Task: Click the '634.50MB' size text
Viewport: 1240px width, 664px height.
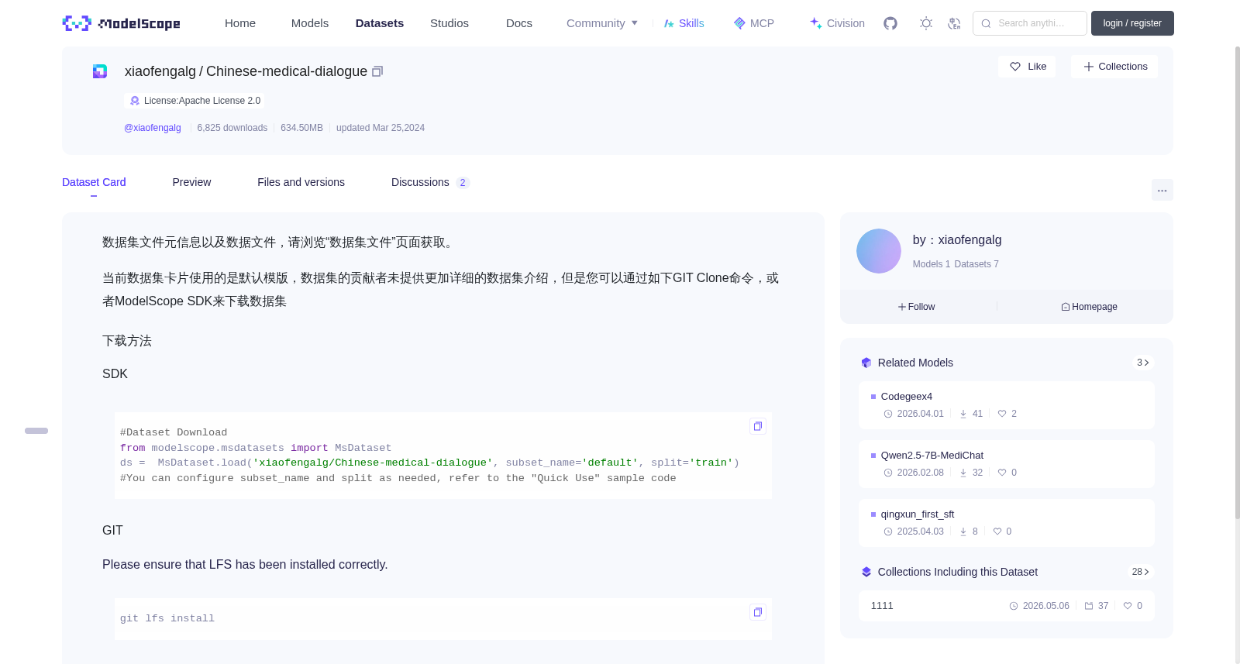Action: pos(301,128)
